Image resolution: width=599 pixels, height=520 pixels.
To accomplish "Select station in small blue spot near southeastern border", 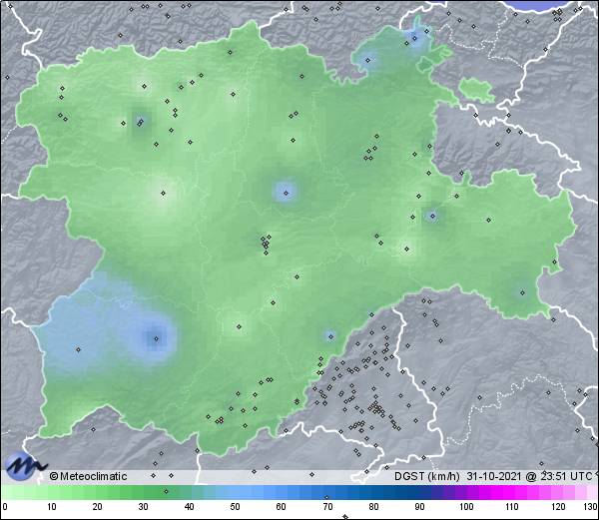I will pyautogui.click(x=330, y=336).
